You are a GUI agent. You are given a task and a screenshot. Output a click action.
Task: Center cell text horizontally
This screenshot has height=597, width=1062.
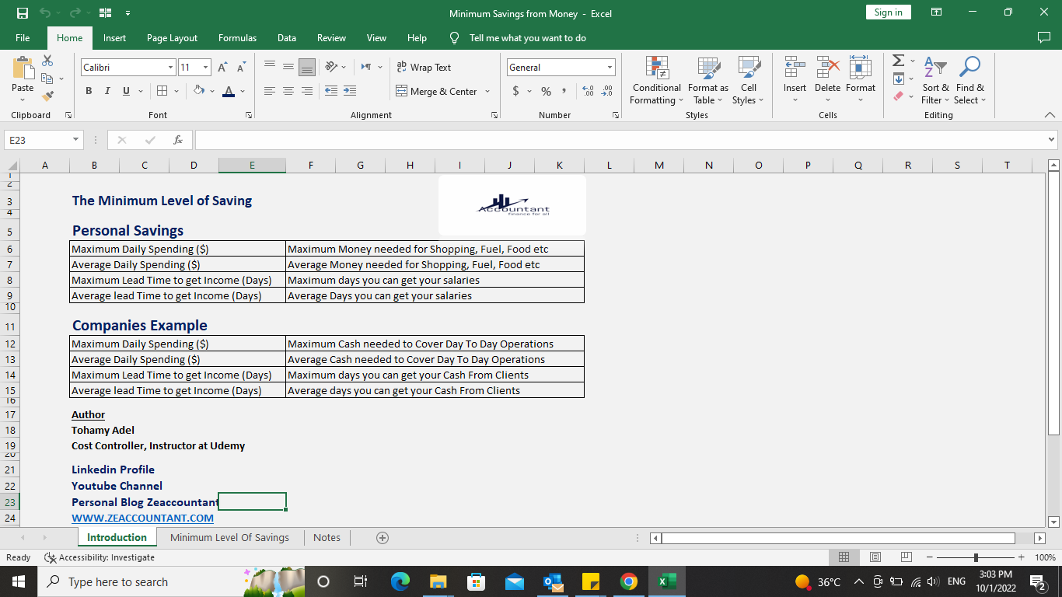click(288, 91)
